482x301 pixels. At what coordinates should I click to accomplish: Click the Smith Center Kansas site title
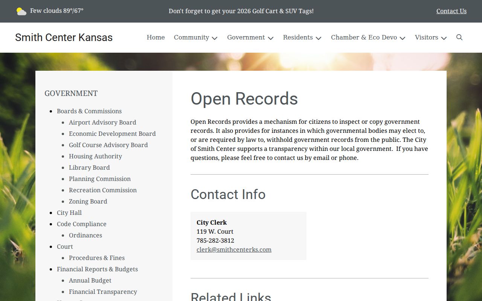(x=64, y=37)
